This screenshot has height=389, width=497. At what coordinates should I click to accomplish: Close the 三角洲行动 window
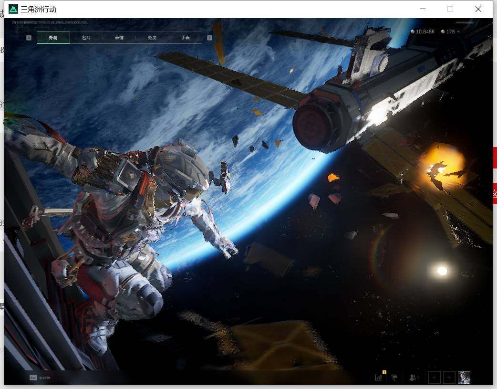[x=478, y=9]
